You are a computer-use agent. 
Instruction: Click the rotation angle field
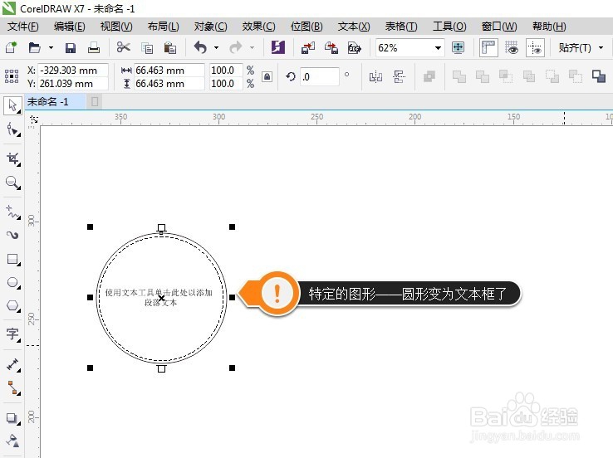pyautogui.click(x=320, y=76)
